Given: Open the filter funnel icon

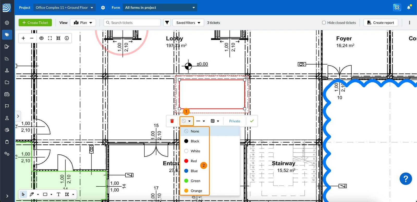Looking at the screenshot, I should coord(167,23).
